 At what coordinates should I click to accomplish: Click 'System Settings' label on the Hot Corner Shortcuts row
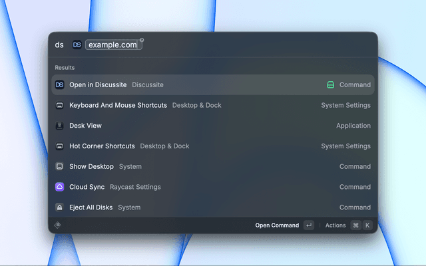(345, 146)
